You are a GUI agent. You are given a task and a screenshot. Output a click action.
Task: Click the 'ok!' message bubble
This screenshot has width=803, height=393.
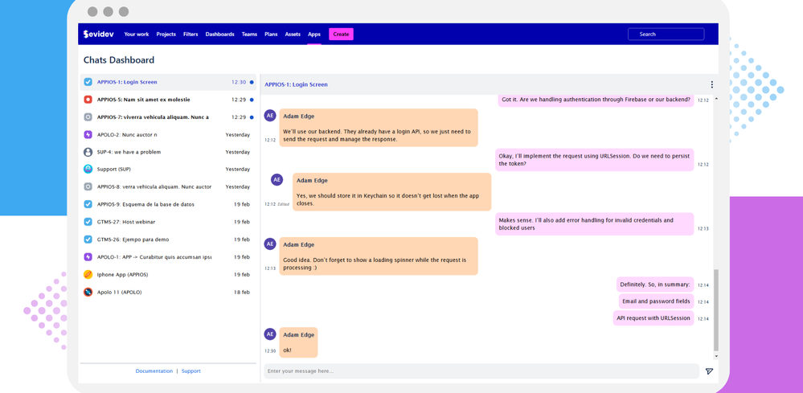pyautogui.click(x=298, y=342)
